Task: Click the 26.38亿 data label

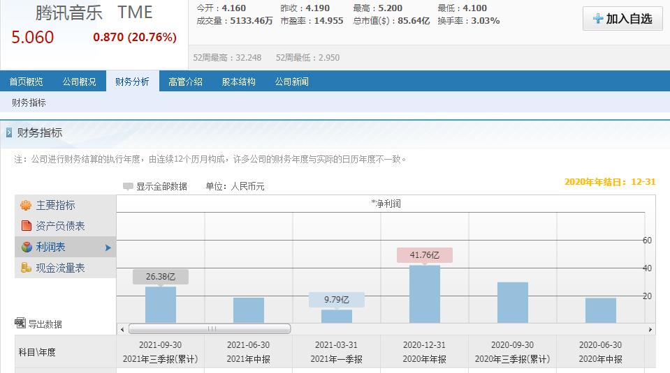Action: (x=161, y=277)
